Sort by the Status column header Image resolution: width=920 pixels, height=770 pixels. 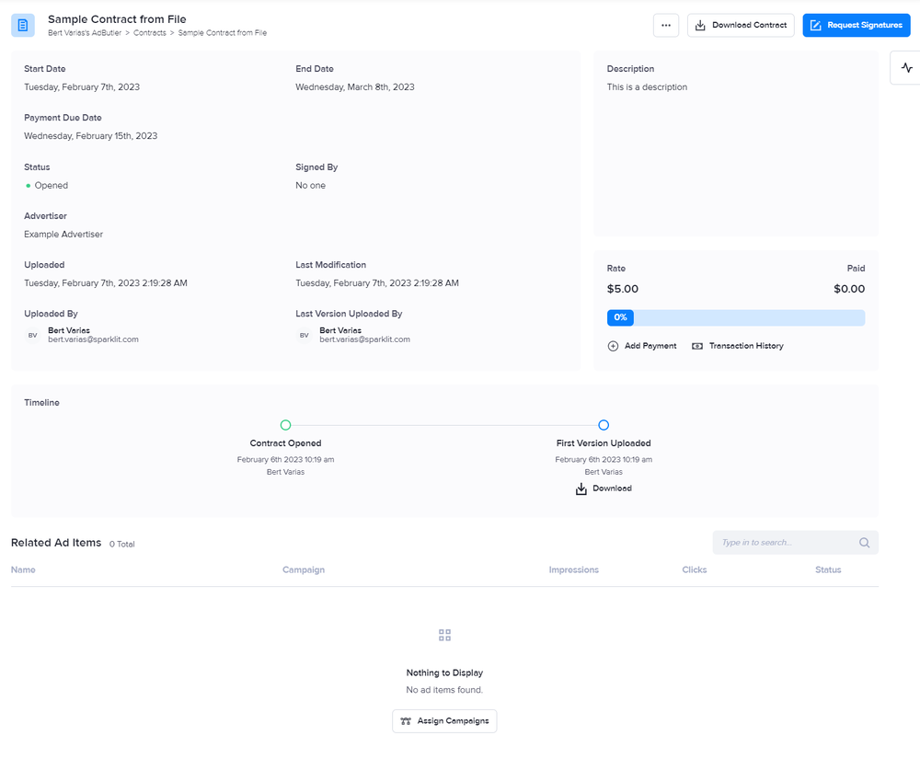tap(828, 569)
